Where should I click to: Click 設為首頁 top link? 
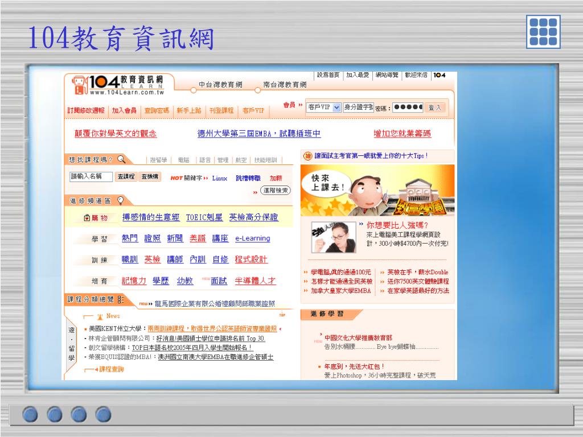point(329,75)
